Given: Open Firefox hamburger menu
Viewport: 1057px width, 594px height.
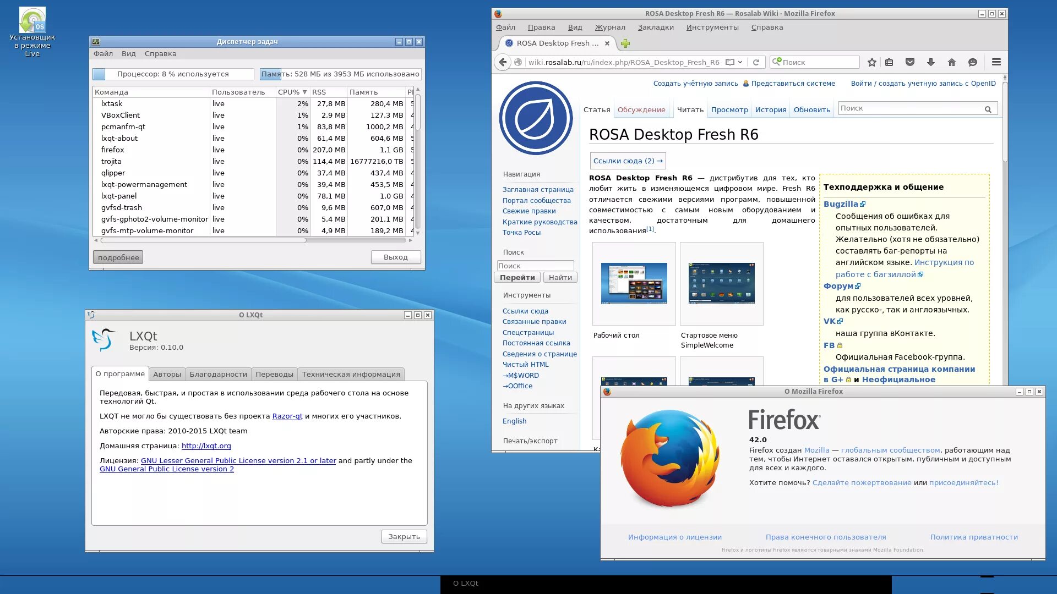Looking at the screenshot, I should click(996, 62).
